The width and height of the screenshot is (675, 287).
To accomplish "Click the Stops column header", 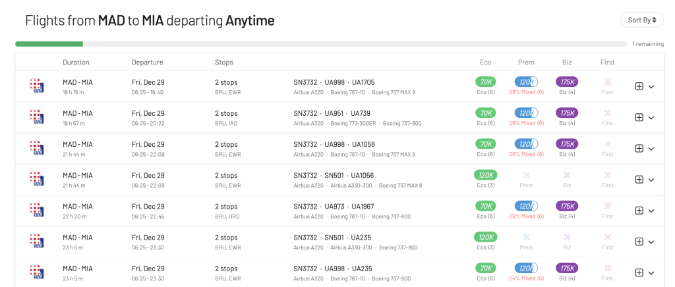I will point(224,63).
